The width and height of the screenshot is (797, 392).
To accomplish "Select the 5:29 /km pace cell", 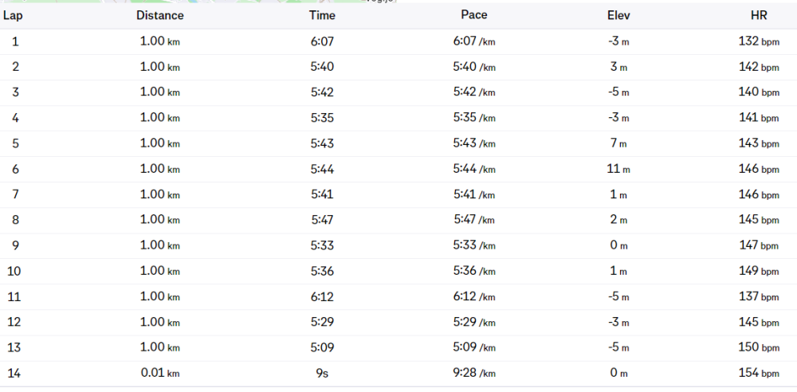I will pyautogui.click(x=473, y=322).
